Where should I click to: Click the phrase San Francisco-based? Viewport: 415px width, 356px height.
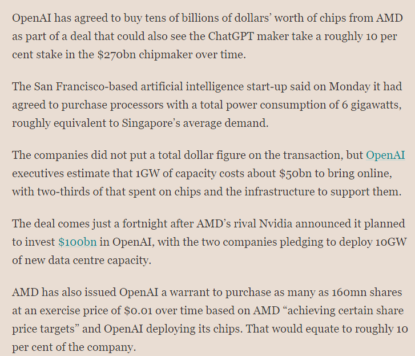86,87
